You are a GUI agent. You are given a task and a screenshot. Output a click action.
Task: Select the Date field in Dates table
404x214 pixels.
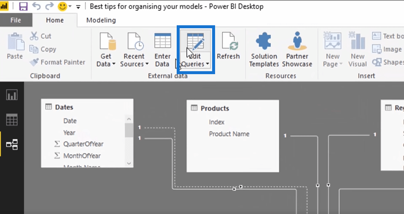point(70,121)
